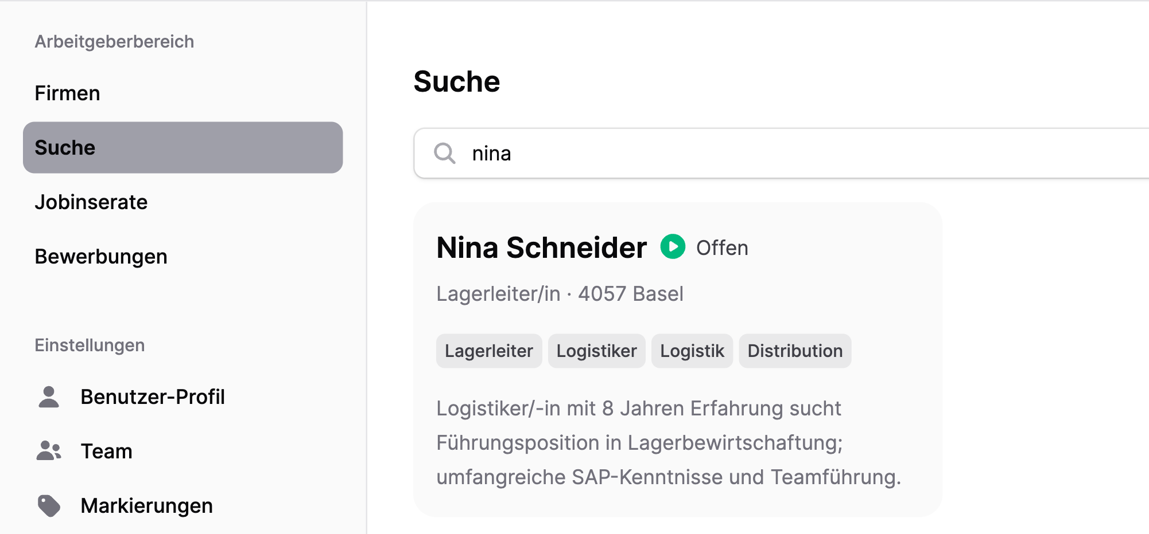
Task: Switch to the Jobinserate section
Action: [x=91, y=202]
